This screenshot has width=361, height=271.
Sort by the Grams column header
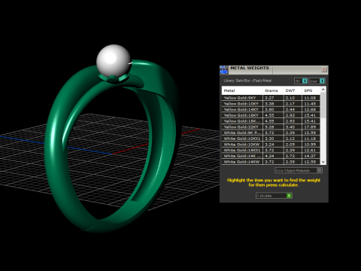point(273,90)
